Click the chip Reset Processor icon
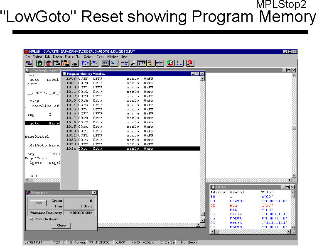 tap(75, 63)
